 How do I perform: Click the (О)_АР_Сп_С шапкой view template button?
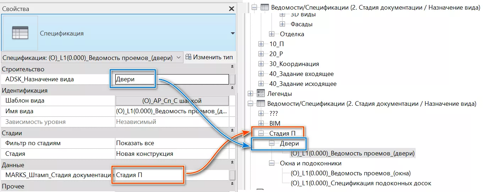[x=172, y=101]
